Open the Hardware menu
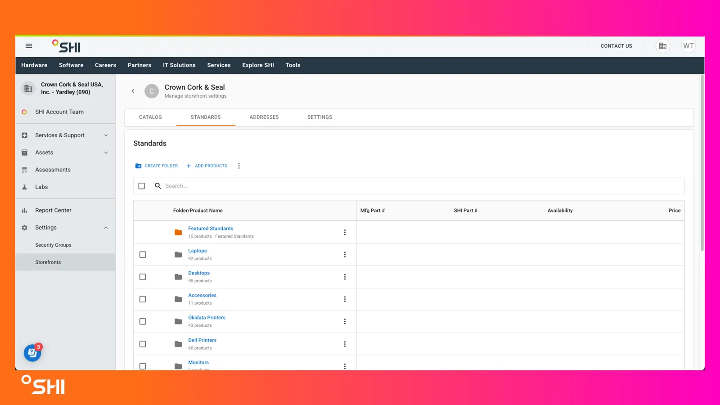This screenshot has height=405, width=720. coord(34,65)
